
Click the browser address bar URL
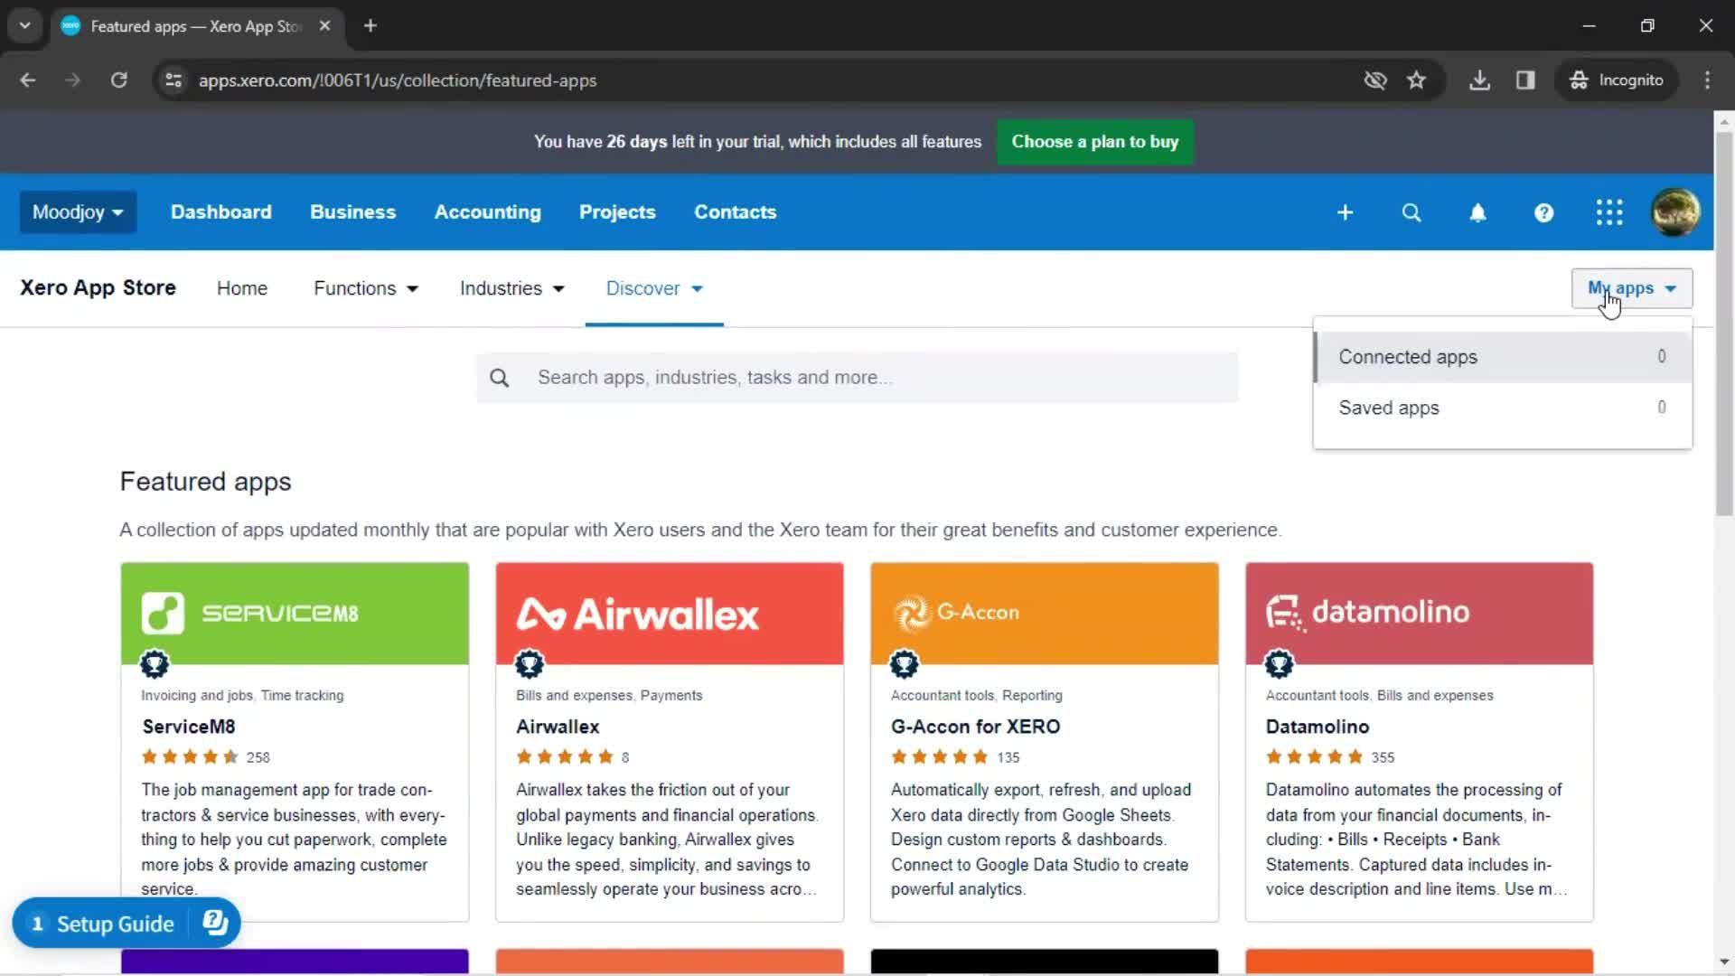[x=398, y=80]
